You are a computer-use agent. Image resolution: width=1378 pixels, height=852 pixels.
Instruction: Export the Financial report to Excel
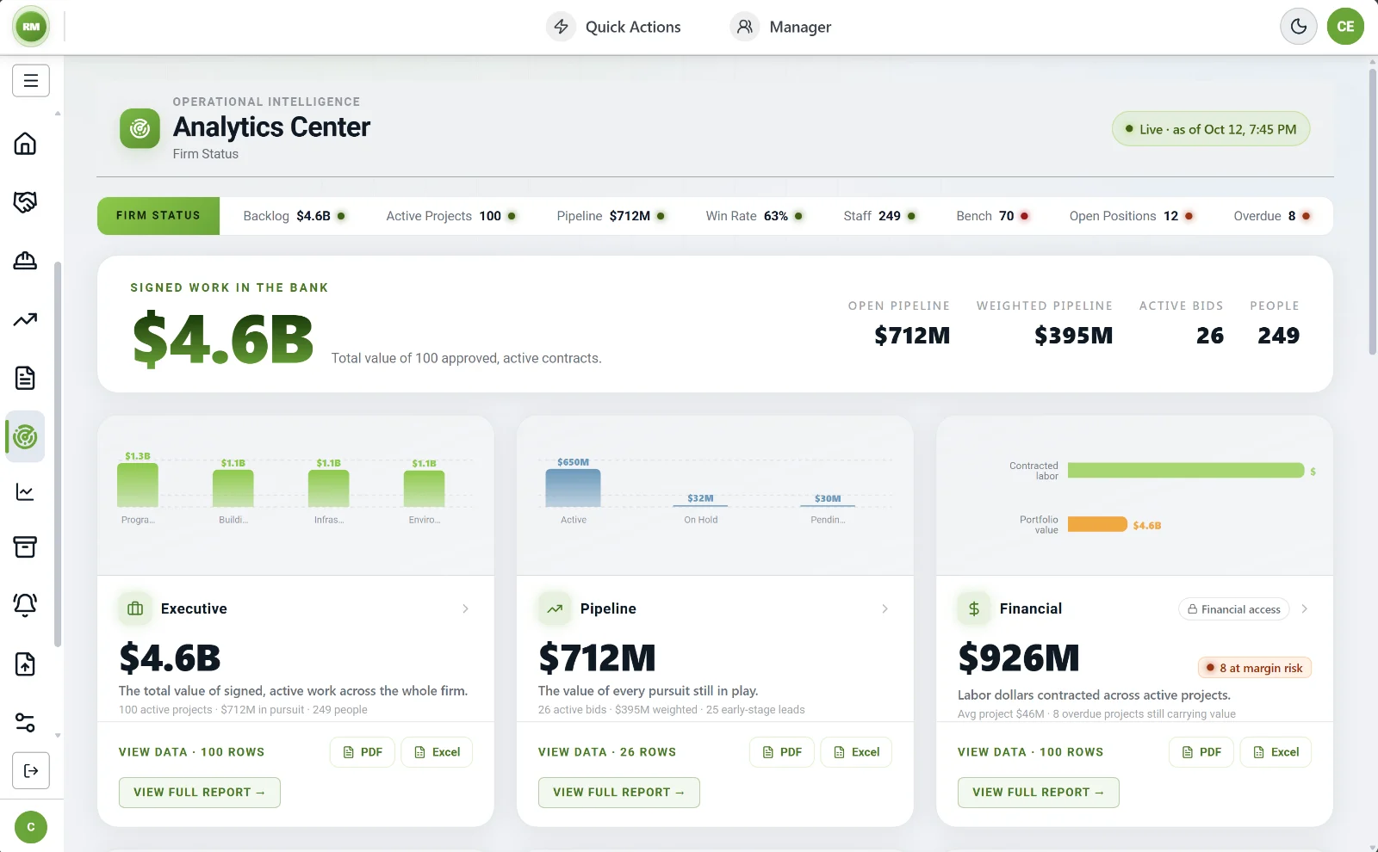pos(1276,752)
